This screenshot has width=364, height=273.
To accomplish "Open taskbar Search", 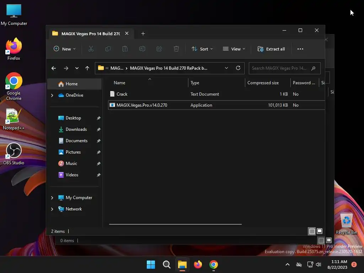I will pos(166,264).
